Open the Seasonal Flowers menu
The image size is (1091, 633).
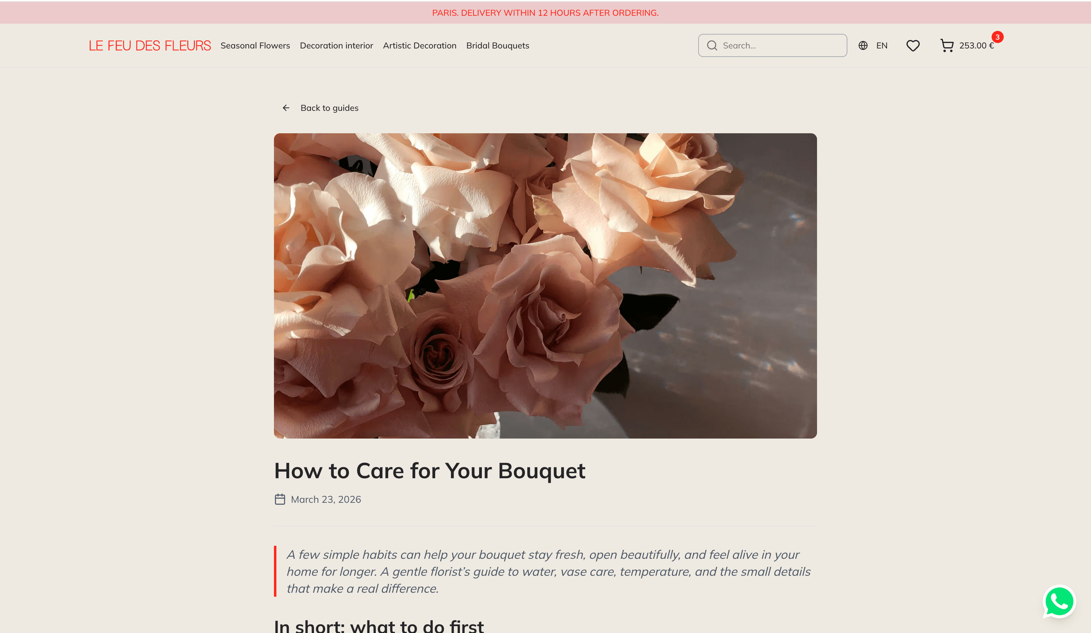[255, 45]
